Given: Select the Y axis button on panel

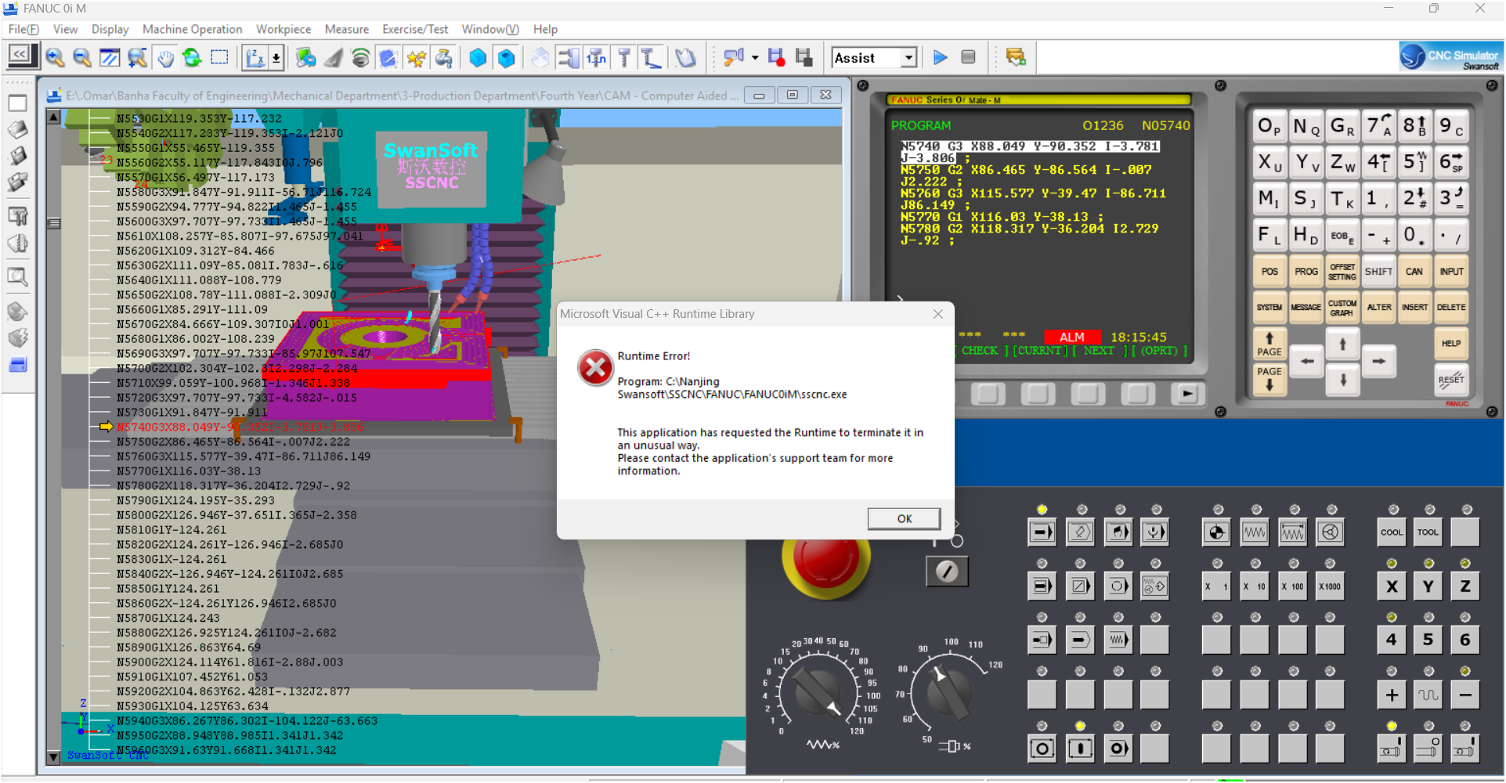Looking at the screenshot, I should tap(1428, 586).
